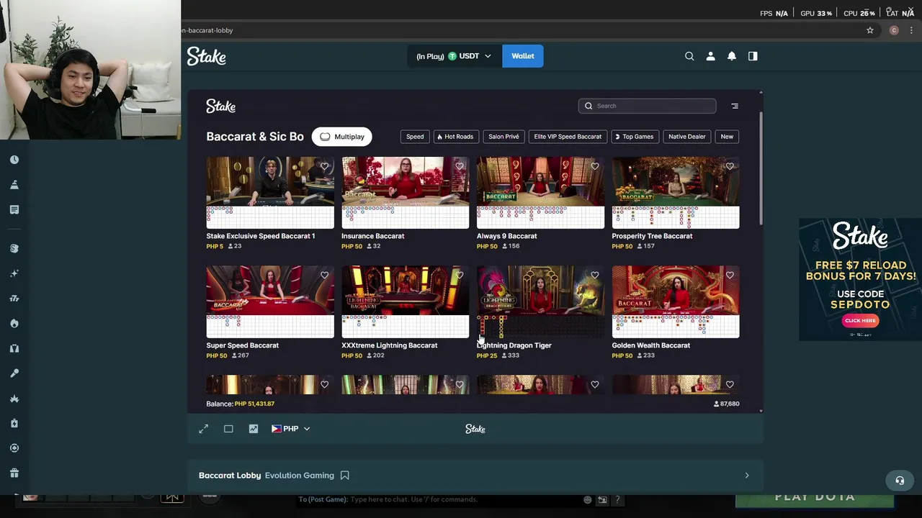Open the Wallet button
Screen dimensions: 922x518
[x=523, y=56]
